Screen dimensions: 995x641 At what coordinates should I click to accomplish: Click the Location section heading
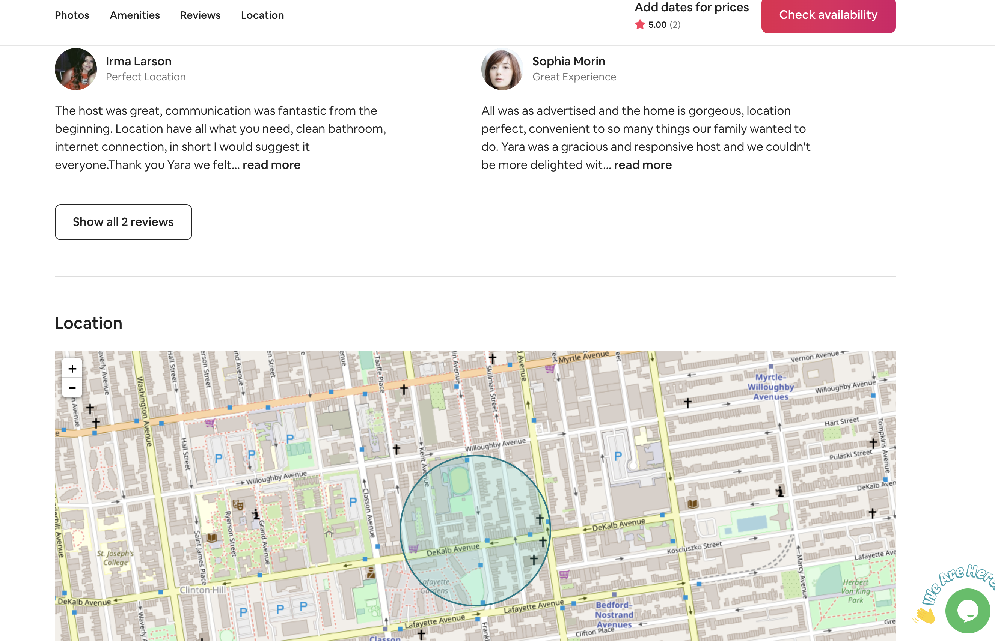click(x=89, y=324)
